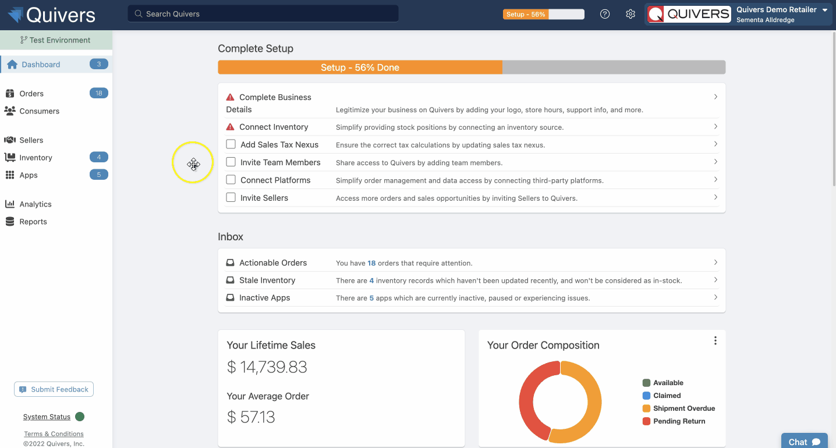Click the Orders bag icon
This screenshot has width=836, height=448.
tap(9, 94)
